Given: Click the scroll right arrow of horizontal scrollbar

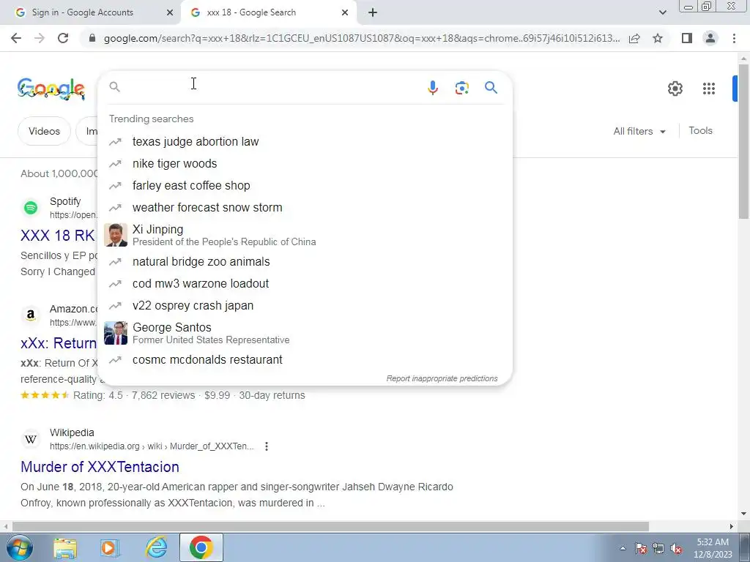Looking at the screenshot, I should click(x=732, y=526).
